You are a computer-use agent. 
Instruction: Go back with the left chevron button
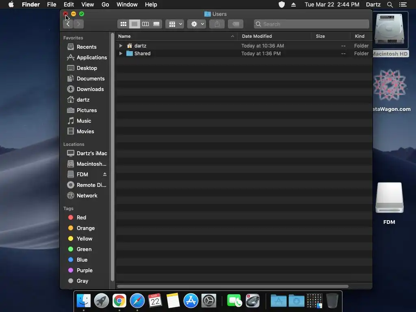click(x=68, y=24)
